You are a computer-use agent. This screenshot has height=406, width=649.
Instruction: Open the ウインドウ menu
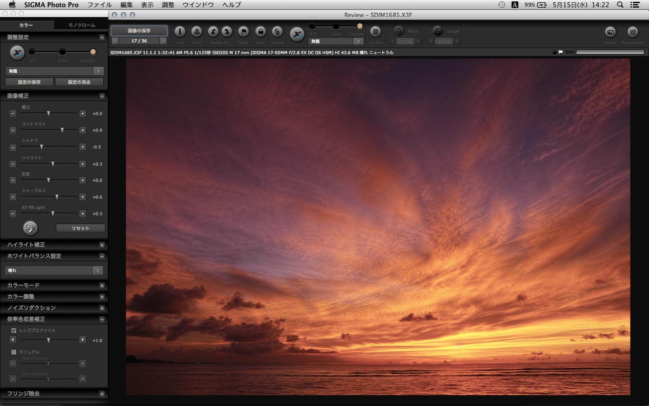[x=198, y=5]
